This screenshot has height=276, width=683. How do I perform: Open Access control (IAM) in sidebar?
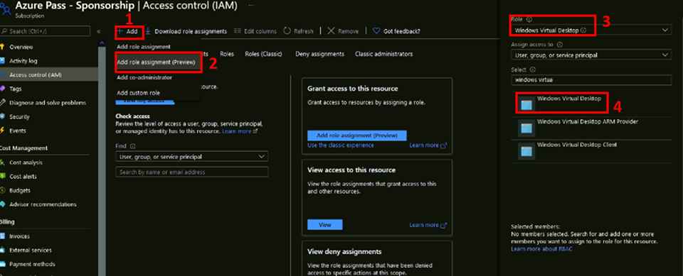[x=49, y=74]
